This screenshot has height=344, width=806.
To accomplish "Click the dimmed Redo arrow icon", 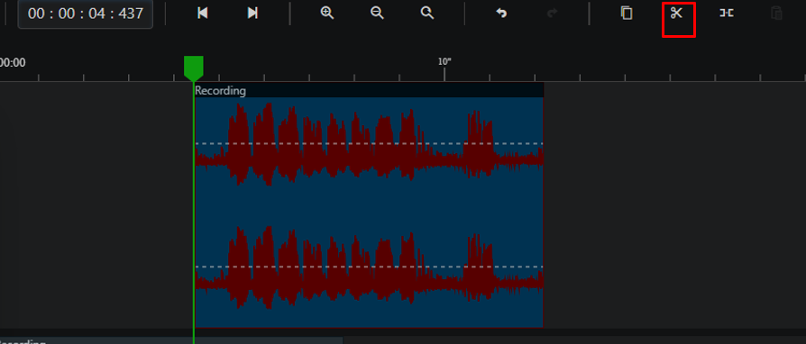I will 552,14.
